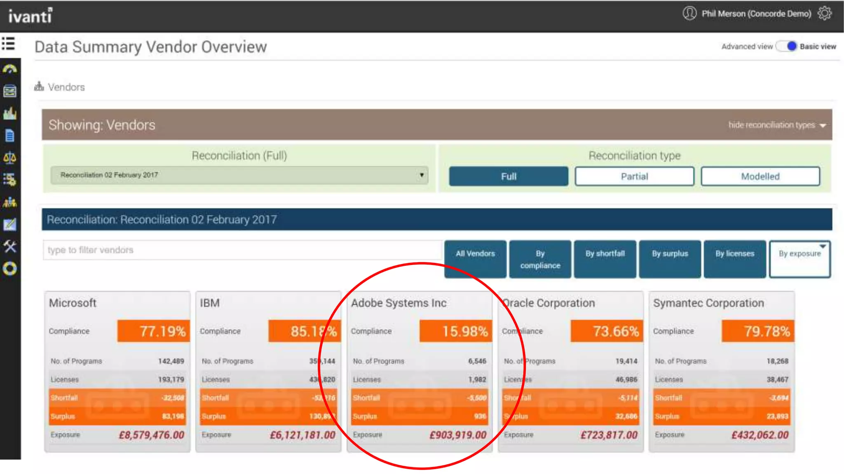
Task: Click Adobe exposure £903,919.00
Action: pos(458,435)
